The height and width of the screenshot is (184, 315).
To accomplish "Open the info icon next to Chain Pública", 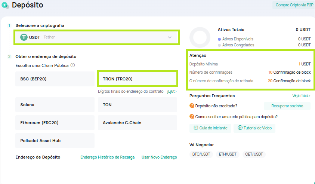I will 73,65.
